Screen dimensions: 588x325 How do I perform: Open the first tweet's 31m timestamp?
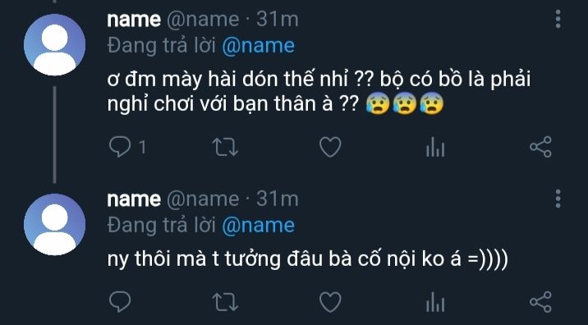coord(277,20)
